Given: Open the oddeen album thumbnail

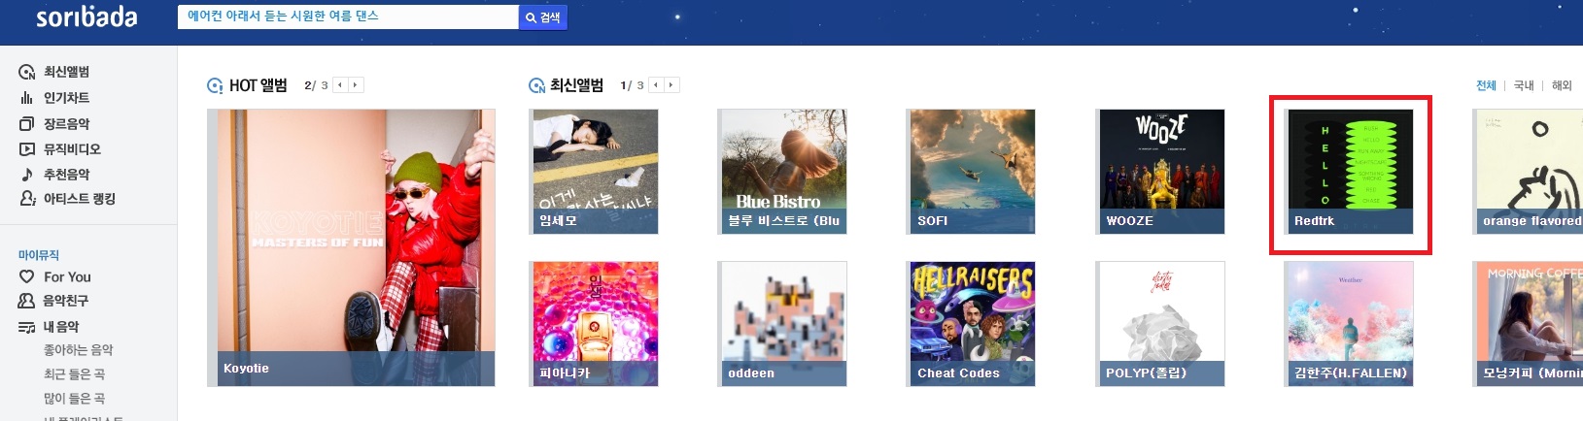Looking at the screenshot, I should [x=782, y=323].
